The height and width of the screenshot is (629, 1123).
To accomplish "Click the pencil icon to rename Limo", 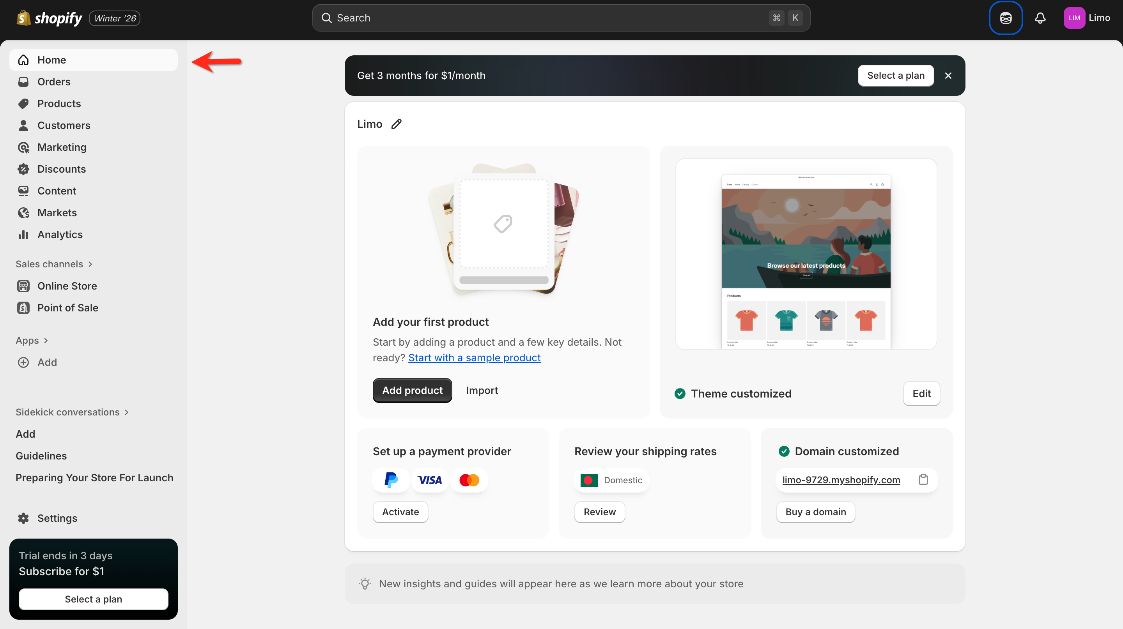I will 396,124.
